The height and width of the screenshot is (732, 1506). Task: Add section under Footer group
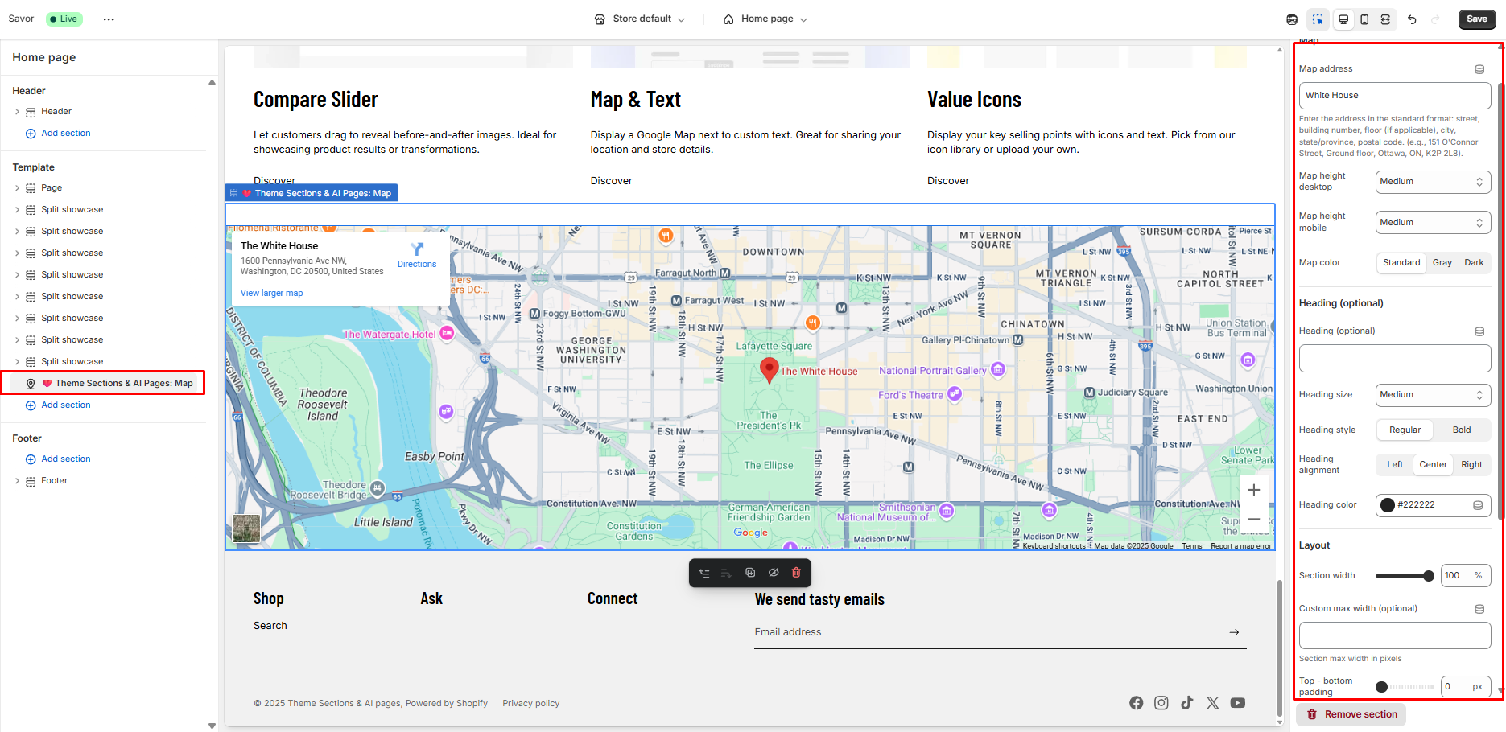58,459
